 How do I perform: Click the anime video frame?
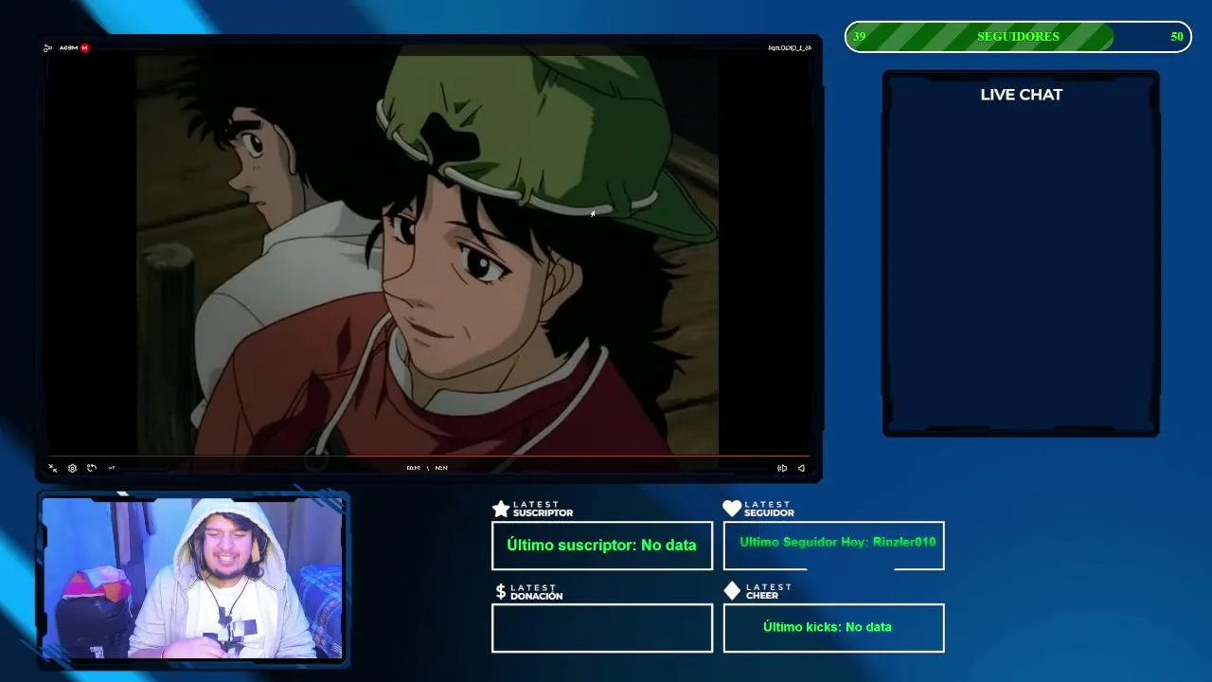pyautogui.click(x=427, y=255)
